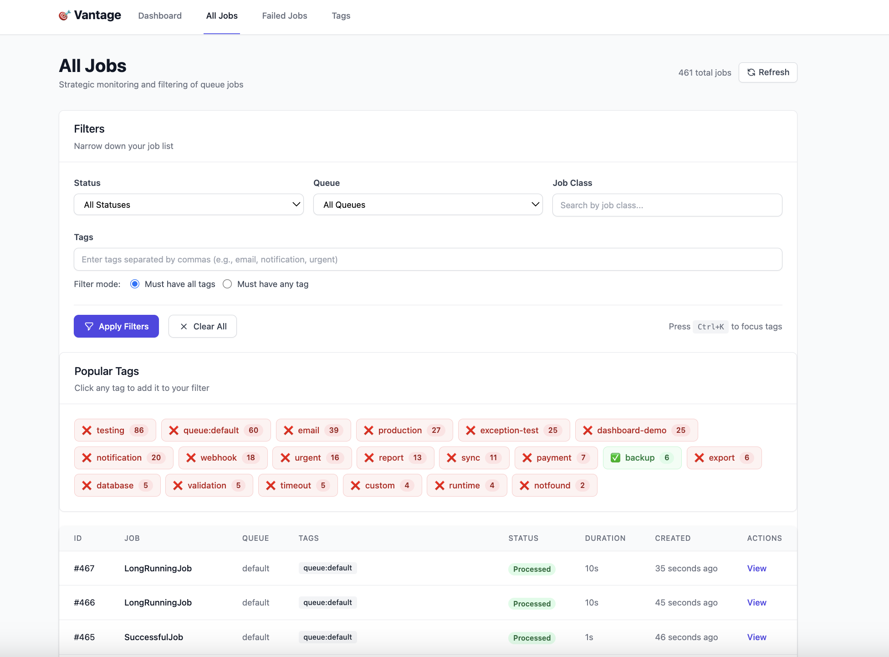This screenshot has width=889, height=657.
Task: Remove the "email" tag via its X icon
Action: tap(288, 430)
